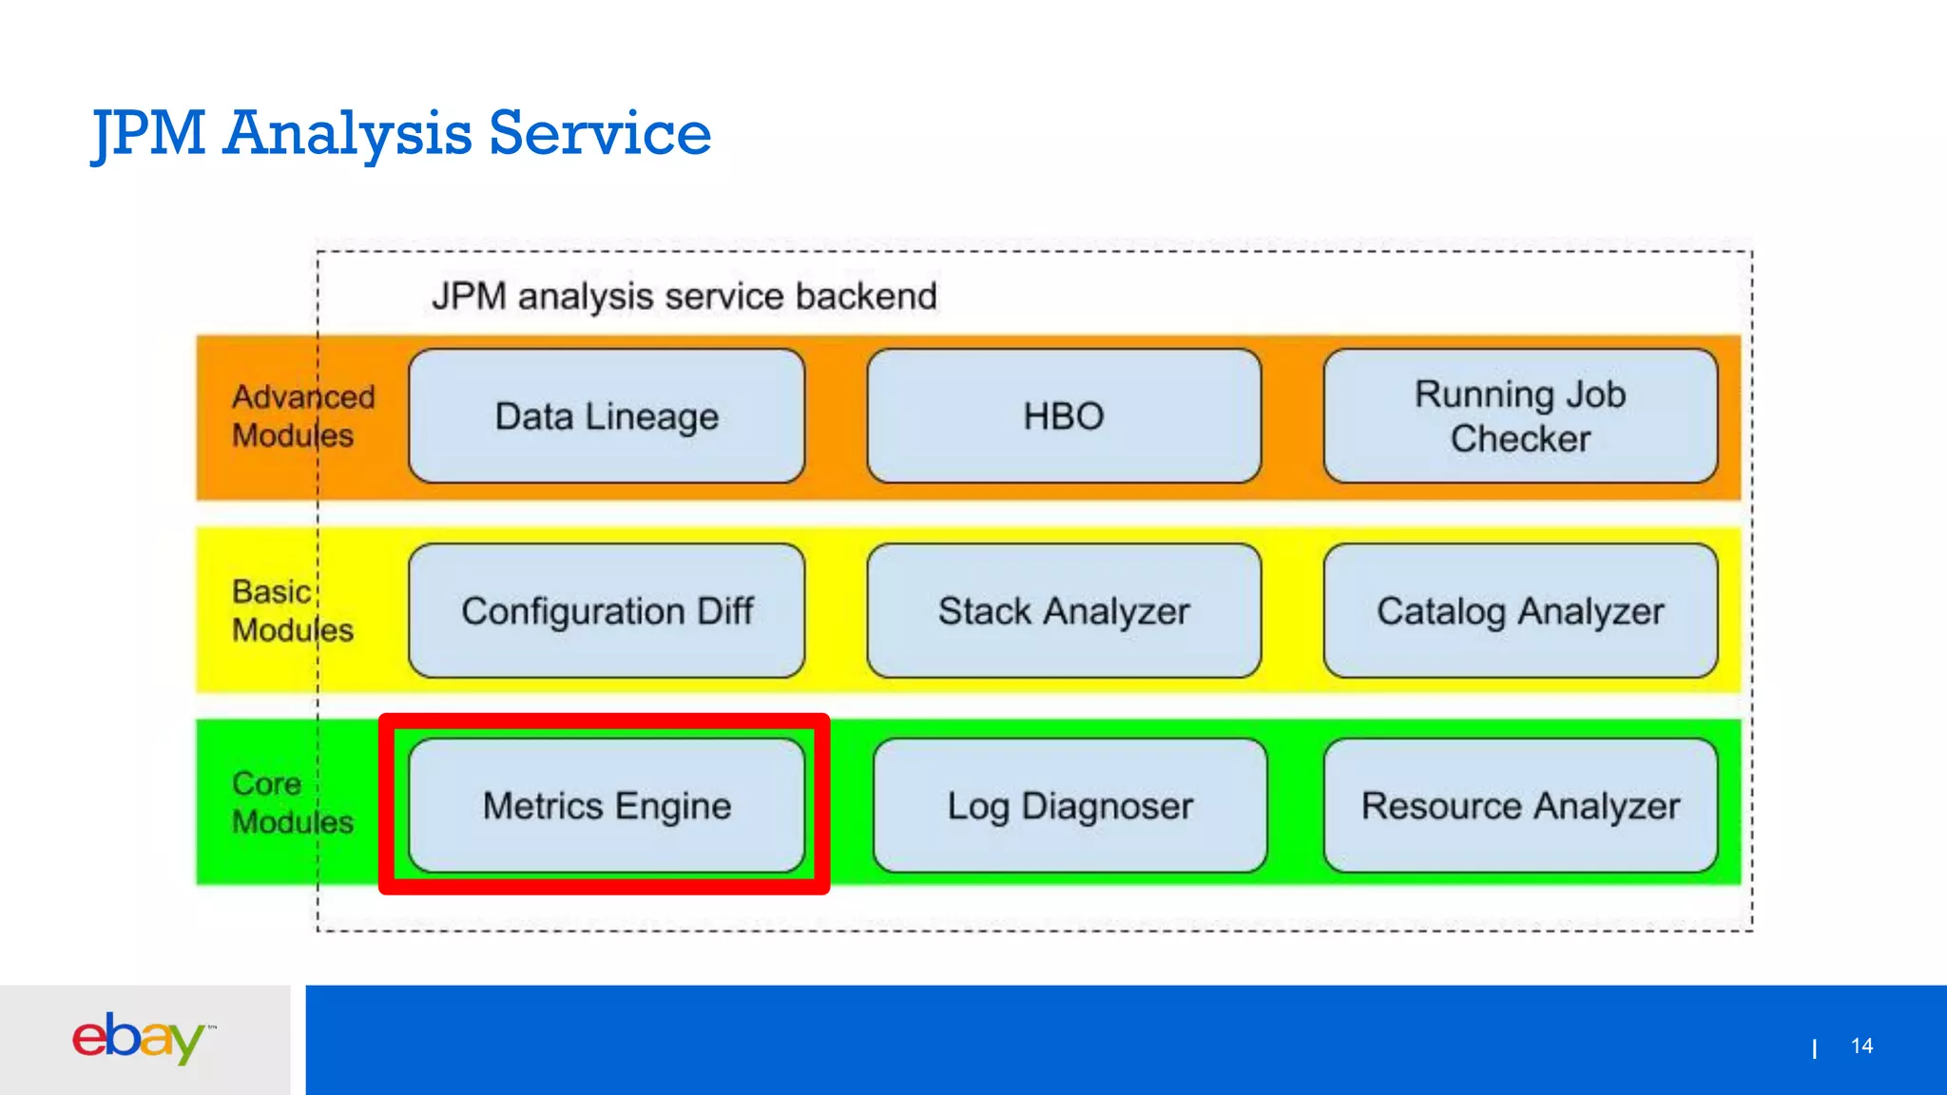Select the Metrics Engine module box
The width and height of the screenshot is (1947, 1095).
pos(607,806)
